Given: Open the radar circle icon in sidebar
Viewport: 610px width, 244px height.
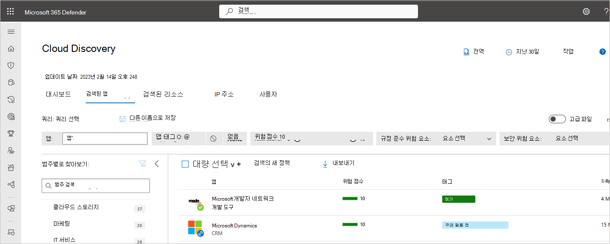Looking at the screenshot, I should pyautogui.click(x=11, y=116).
